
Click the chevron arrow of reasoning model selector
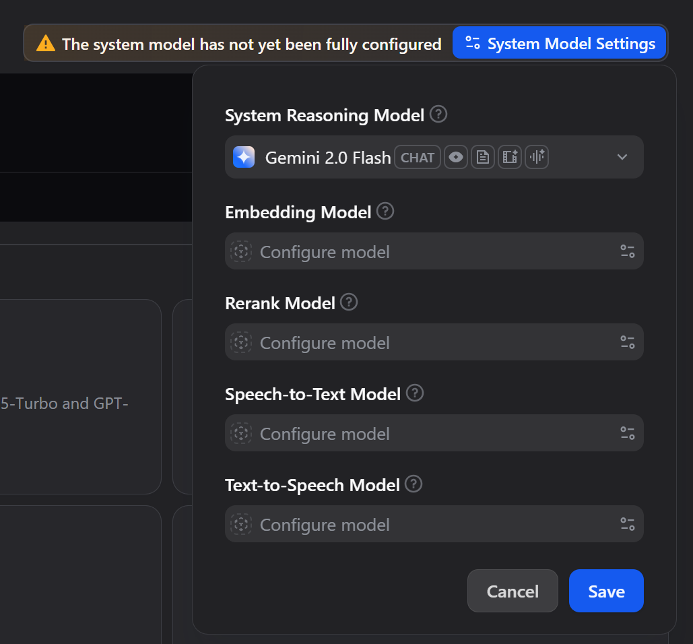(622, 157)
